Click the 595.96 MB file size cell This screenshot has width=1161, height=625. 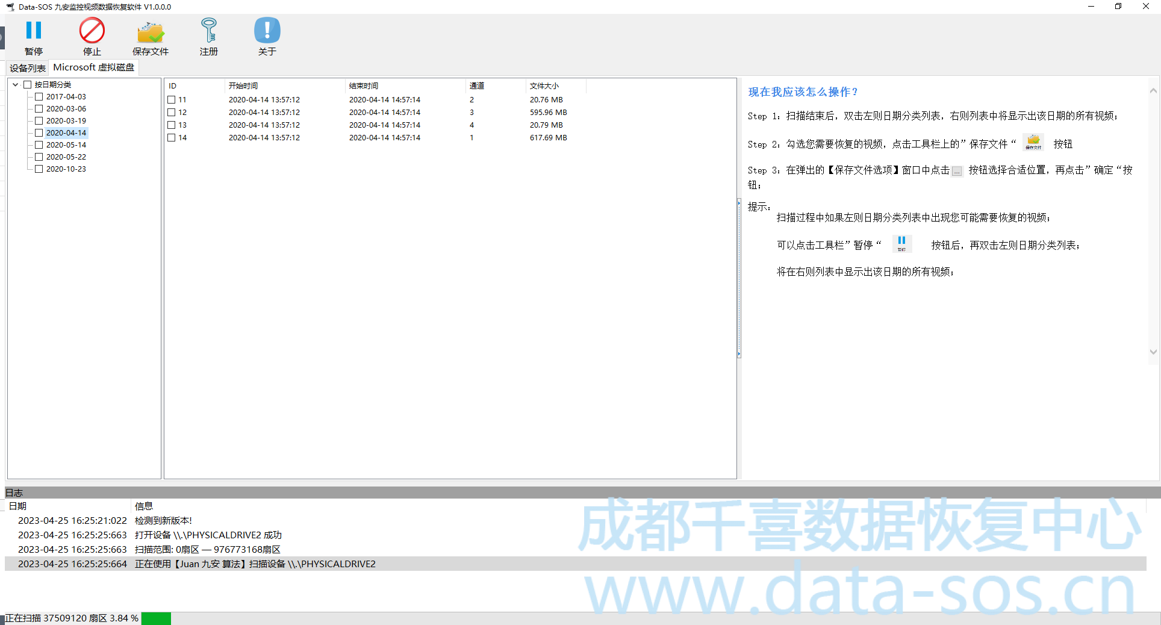coord(549,113)
